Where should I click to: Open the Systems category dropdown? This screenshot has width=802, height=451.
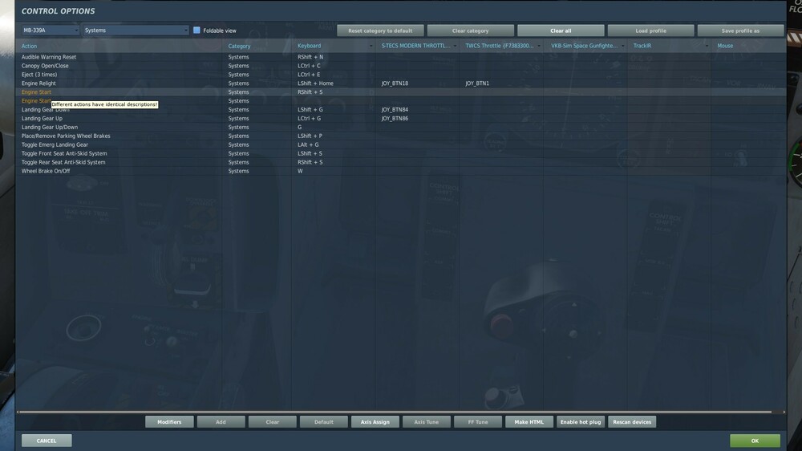(x=136, y=30)
